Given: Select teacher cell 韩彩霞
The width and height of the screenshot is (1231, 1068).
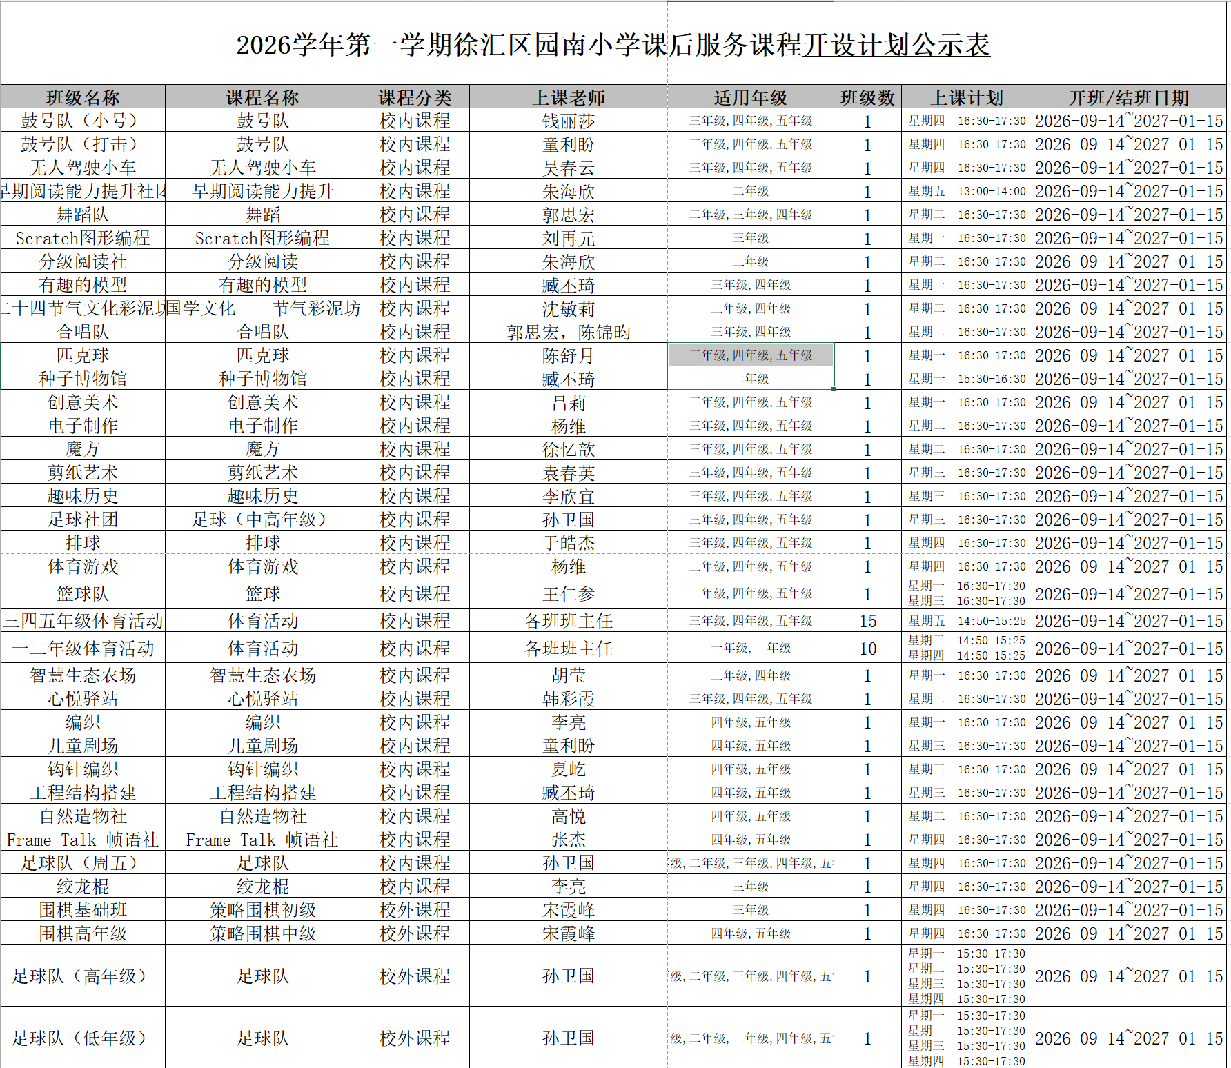Looking at the screenshot, I should [x=569, y=699].
